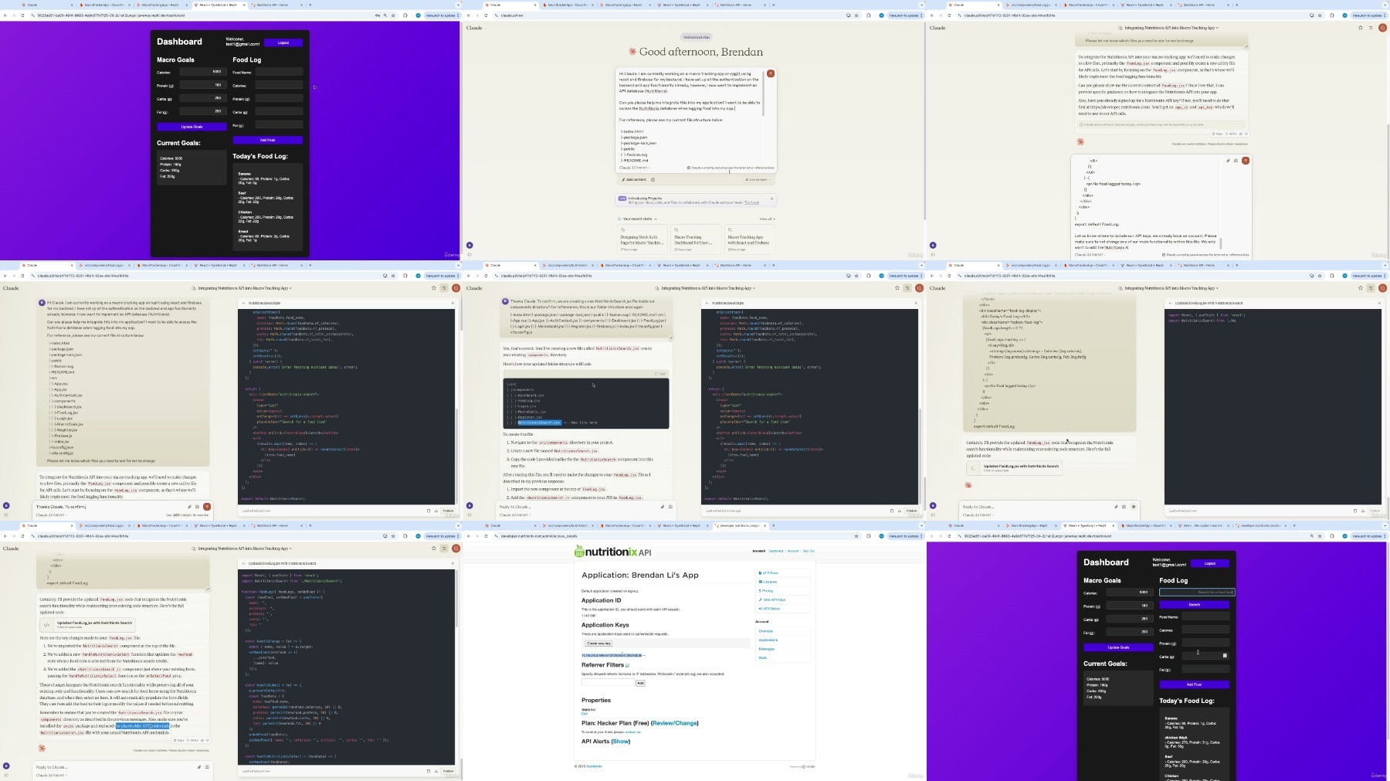Image resolution: width=1390 pixels, height=781 pixels.
Task: Open the tab list chevron in the Nutritionix developer window
Action: click(921, 525)
